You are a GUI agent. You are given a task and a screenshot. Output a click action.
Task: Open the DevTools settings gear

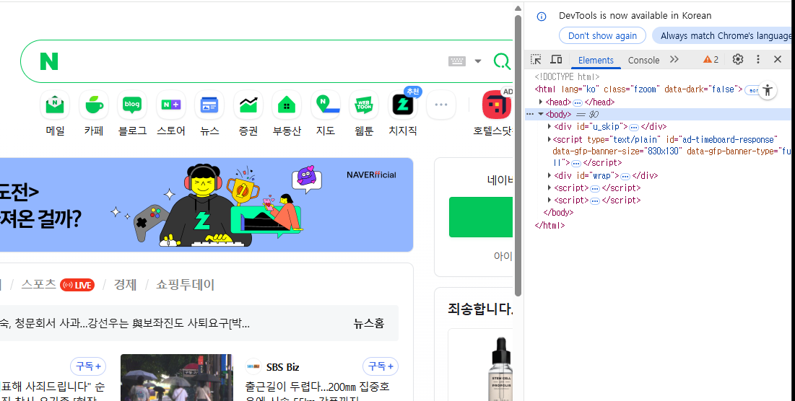[738, 59]
